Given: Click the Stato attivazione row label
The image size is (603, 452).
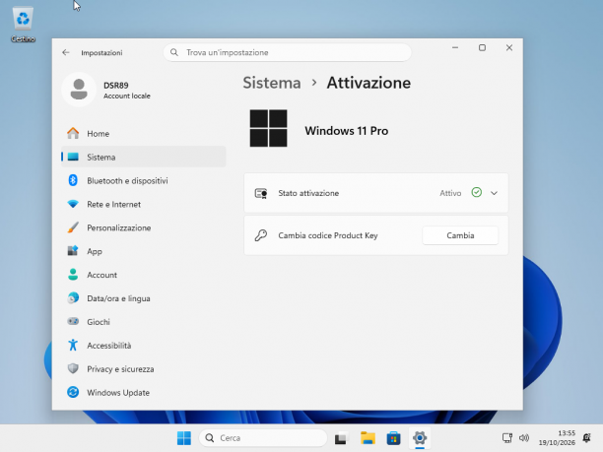Looking at the screenshot, I should (x=308, y=193).
